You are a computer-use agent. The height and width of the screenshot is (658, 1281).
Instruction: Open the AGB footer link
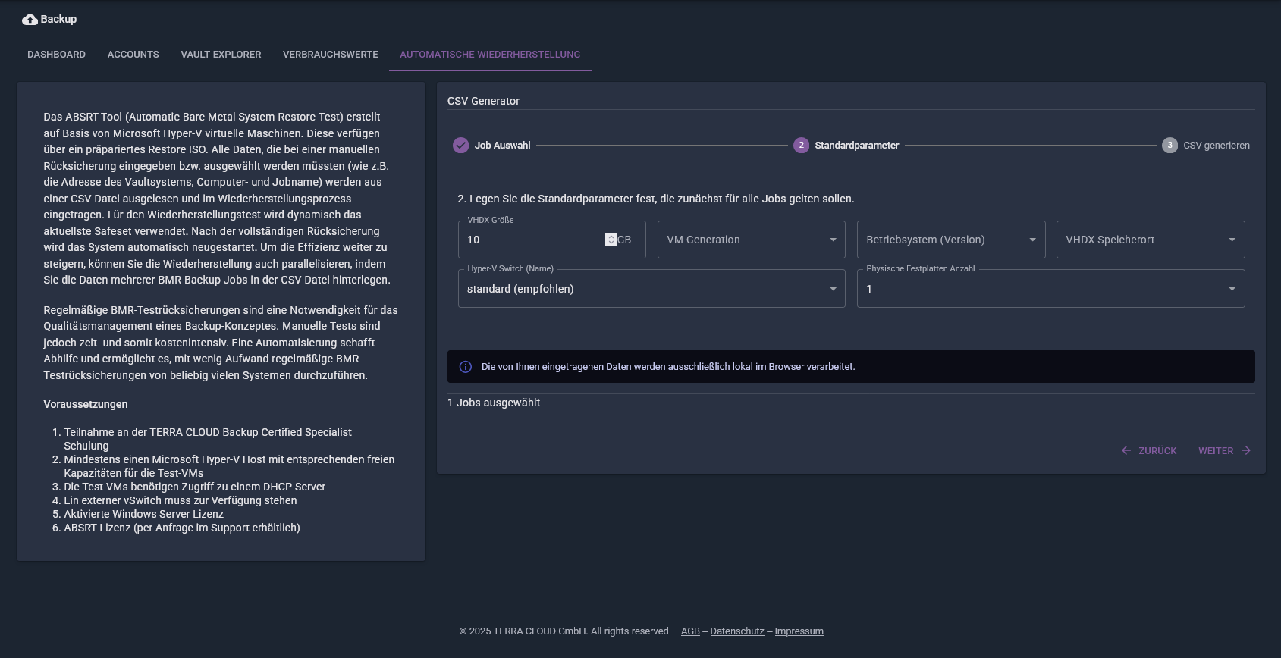690,631
